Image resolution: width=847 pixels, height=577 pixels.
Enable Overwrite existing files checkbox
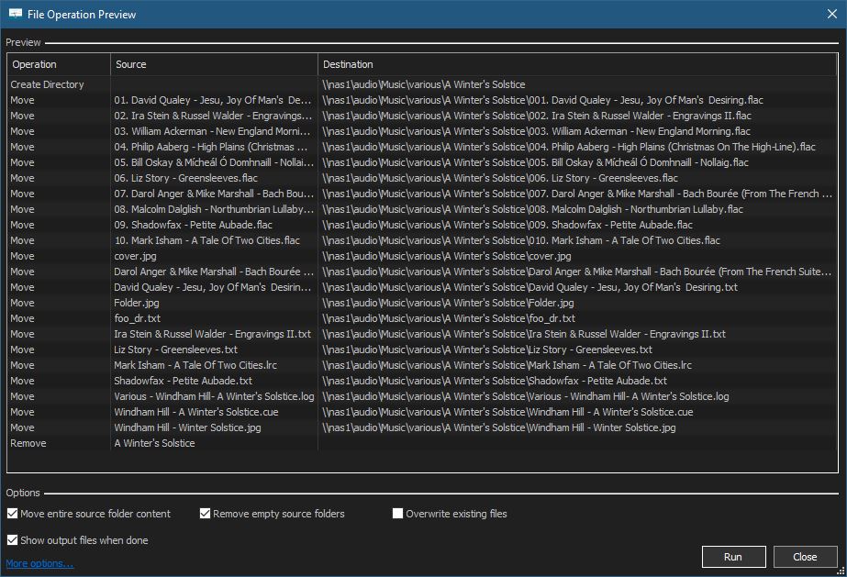pyautogui.click(x=398, y=514)
